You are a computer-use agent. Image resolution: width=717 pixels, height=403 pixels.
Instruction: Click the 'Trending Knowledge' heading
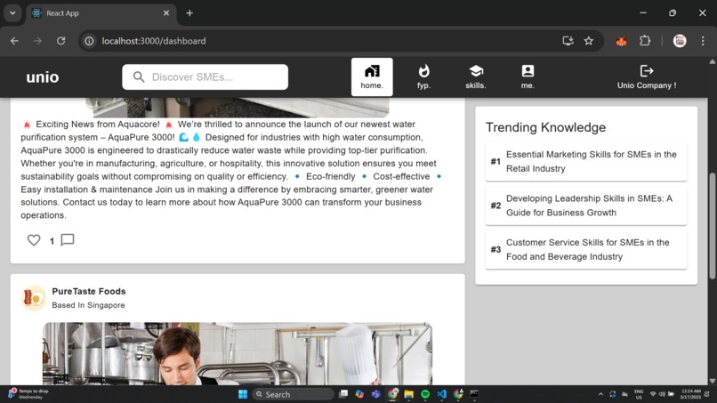coord(545,127)
